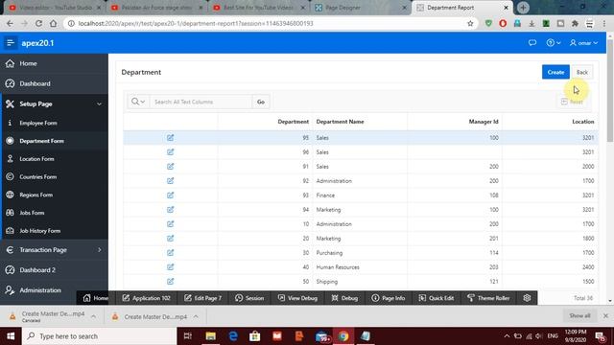Sort by Department Name column header

[x=340, y=122]
